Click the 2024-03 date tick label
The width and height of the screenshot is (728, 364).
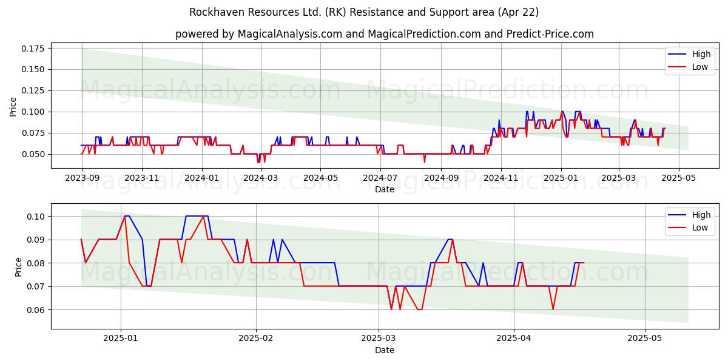coord(261,178)
